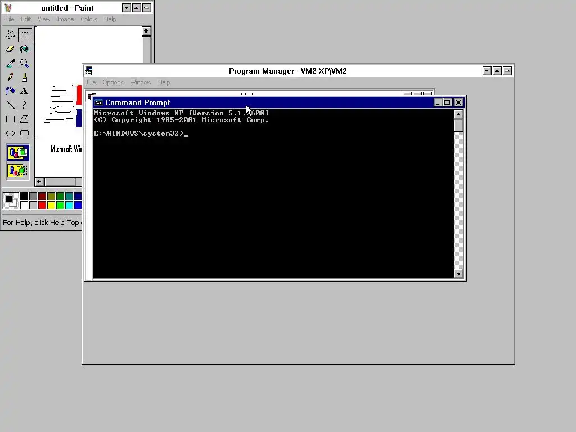Pick the dark green color swatch
This screenshot has width=576, height=432.
60,196
